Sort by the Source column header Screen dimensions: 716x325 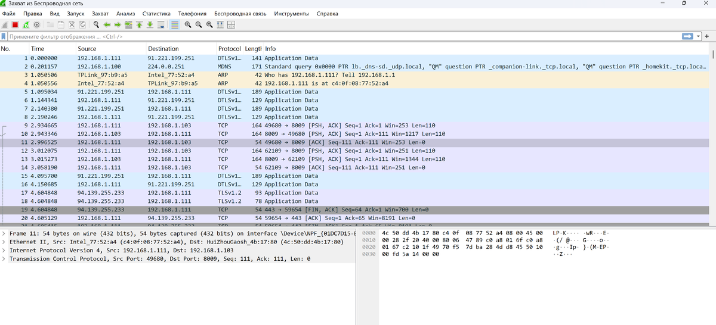(111, 49)
